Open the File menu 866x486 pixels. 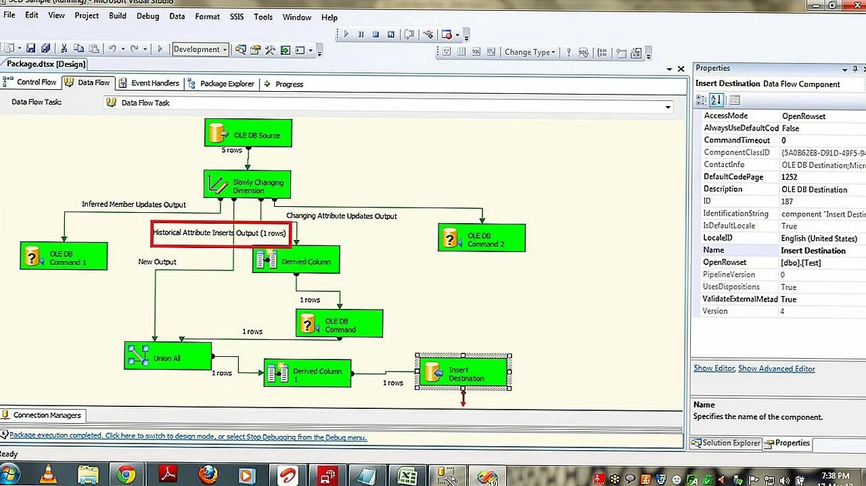tap(10, 16)
